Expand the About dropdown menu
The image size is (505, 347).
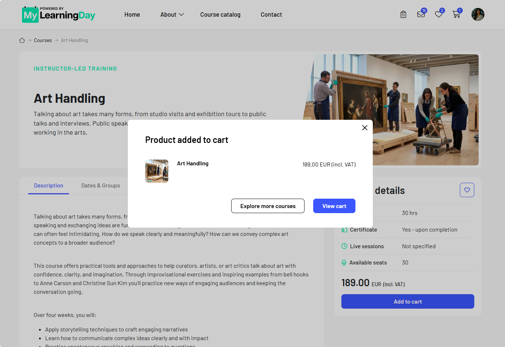(172, 14)
